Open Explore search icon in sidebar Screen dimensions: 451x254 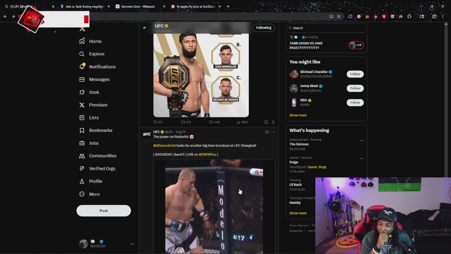82,54
